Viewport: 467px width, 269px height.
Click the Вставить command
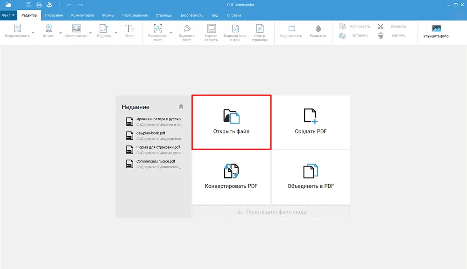click(x=354, y=36)
